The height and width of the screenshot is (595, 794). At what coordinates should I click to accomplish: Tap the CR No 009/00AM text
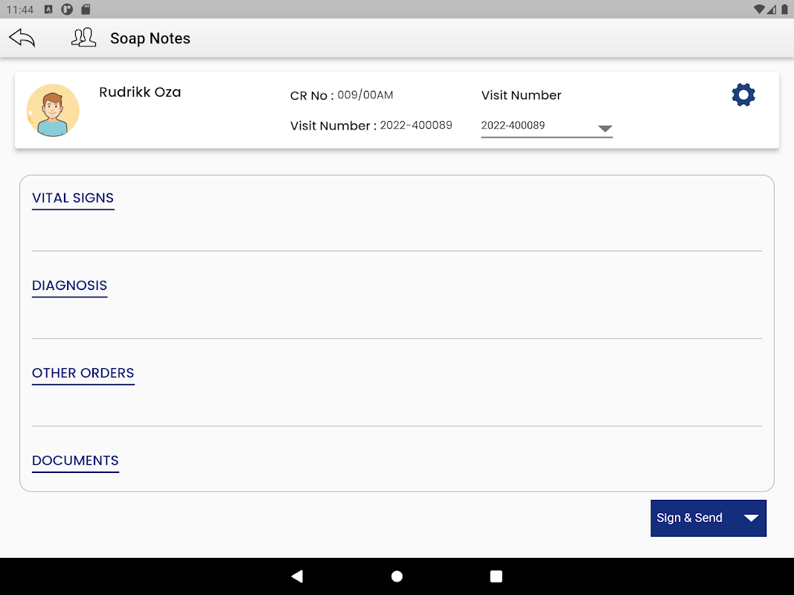342,95
